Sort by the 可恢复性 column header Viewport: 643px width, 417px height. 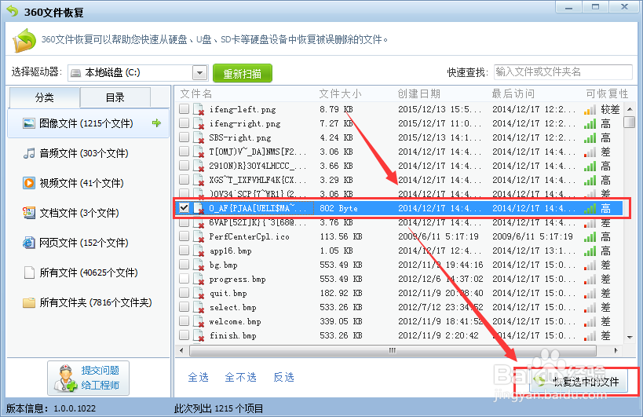[x=607, y=94]
